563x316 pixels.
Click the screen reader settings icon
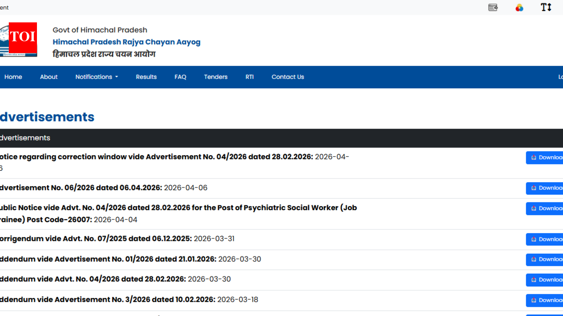click(x=493, y=7)
